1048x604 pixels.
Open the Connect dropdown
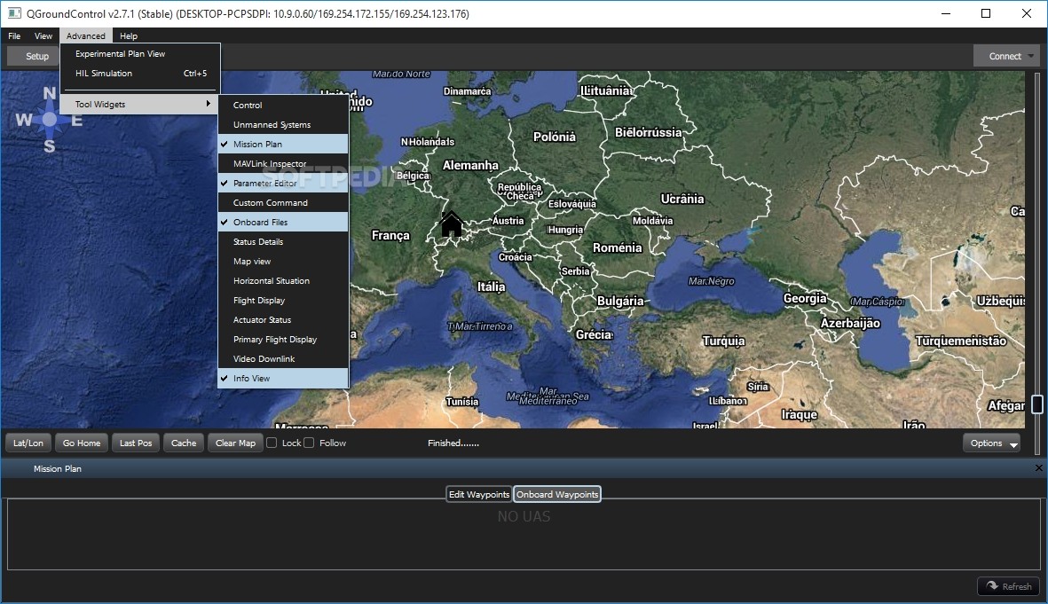click(x=1006, y=56)
